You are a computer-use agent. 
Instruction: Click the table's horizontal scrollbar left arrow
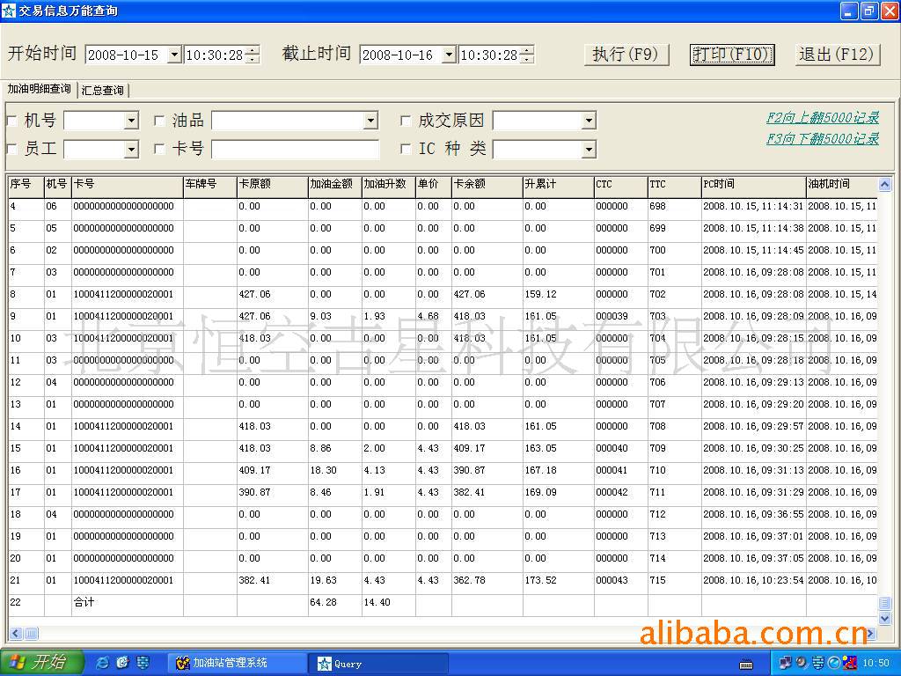[x=15, y=633]
